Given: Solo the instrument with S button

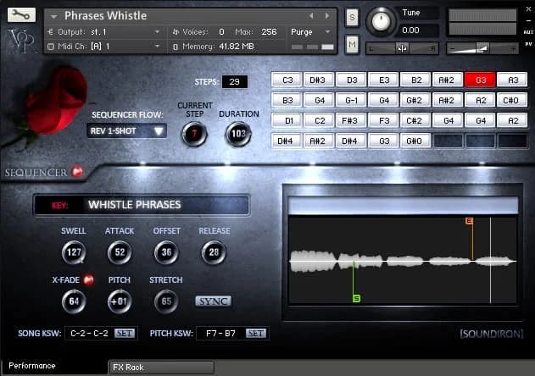Looking at the screenshot, I should (x=352, y=17).
